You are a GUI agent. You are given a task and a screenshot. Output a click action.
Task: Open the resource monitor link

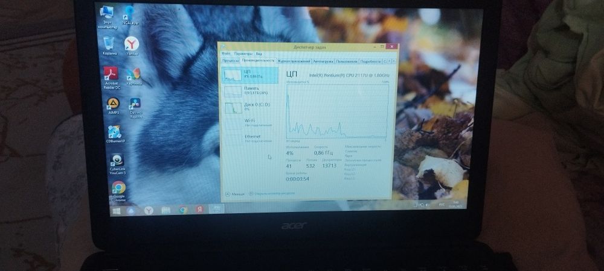pyautogui.click(x=272, y=193)
